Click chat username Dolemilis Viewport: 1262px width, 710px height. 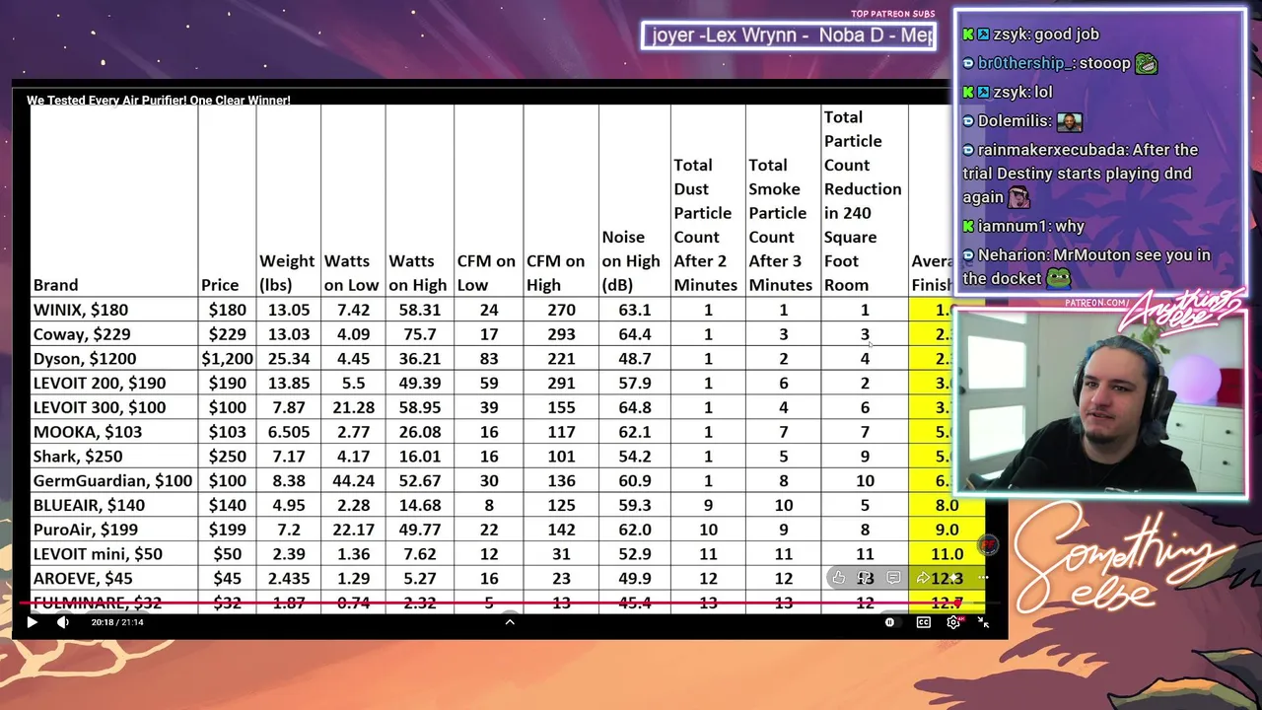(x=1012, y=120)
